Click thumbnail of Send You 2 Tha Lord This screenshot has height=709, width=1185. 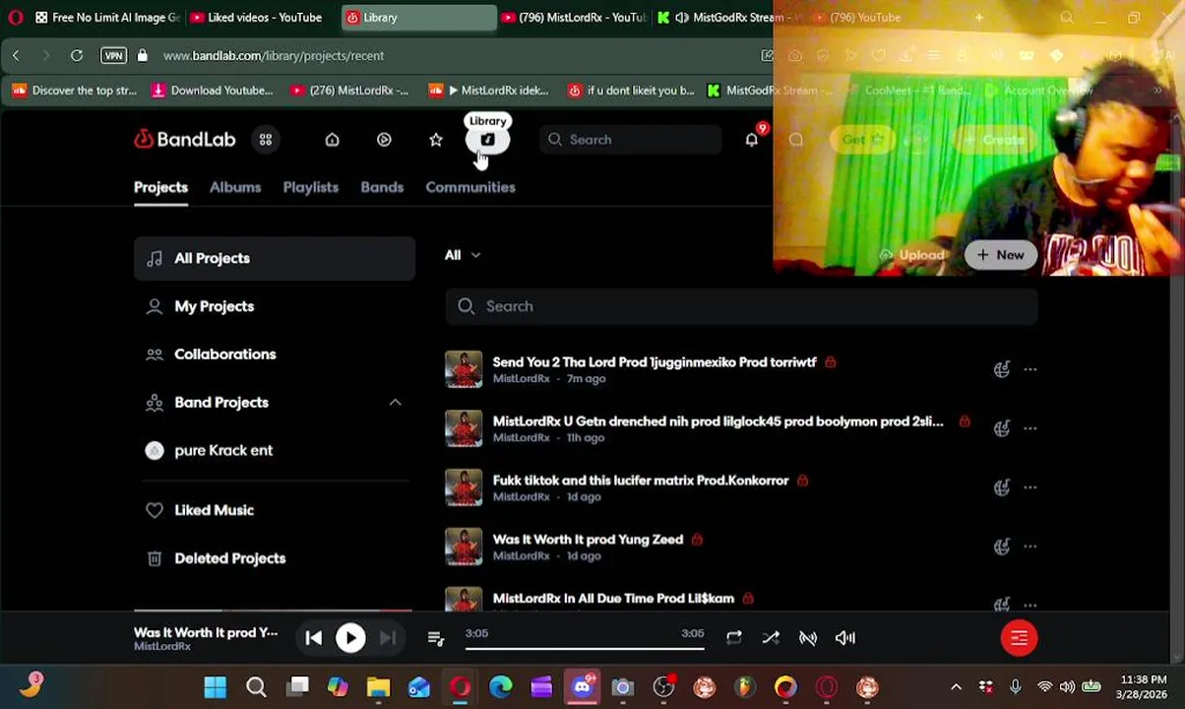[x=464, y=369]
